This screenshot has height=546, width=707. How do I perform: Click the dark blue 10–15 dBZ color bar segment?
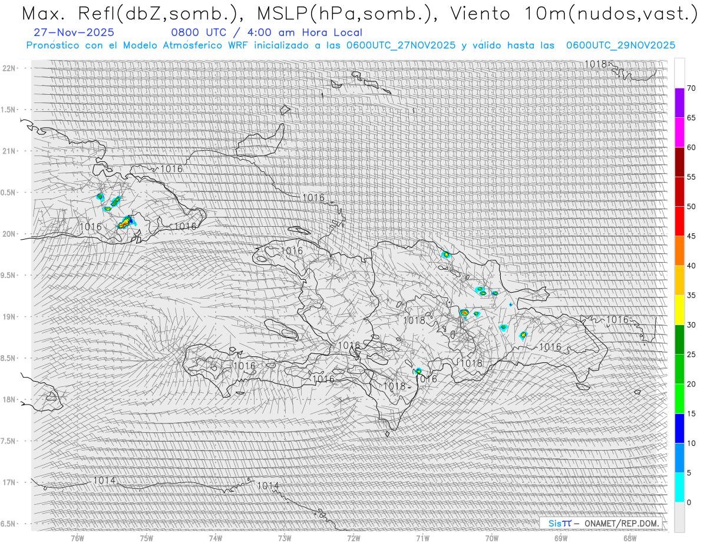pyautogui.click(x=679, y=428)
